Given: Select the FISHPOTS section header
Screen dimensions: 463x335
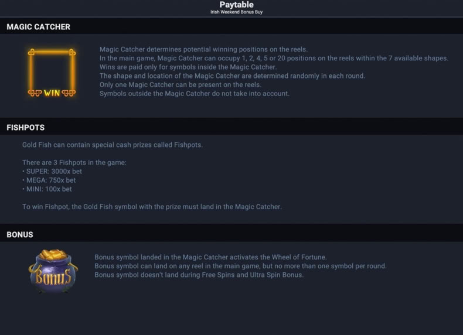Looking at the screenshot, I should coord(26,128).
